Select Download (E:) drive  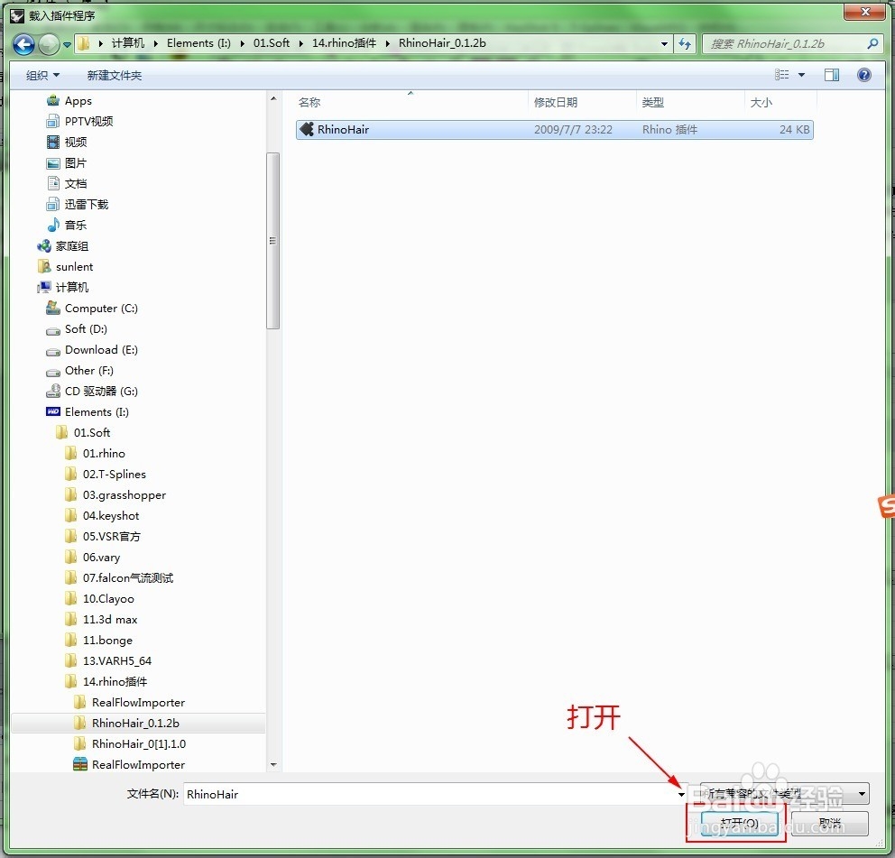coord(101,349)
